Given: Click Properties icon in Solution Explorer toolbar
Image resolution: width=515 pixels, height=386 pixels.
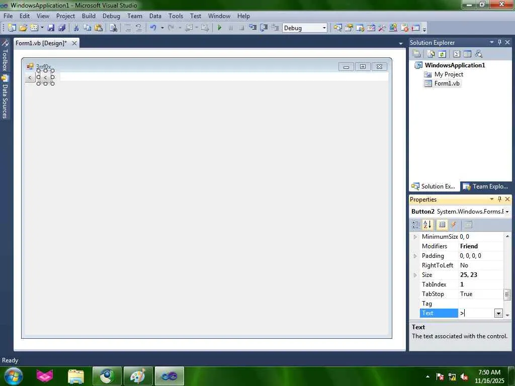Looking at the screenshot, I should 416,54.
